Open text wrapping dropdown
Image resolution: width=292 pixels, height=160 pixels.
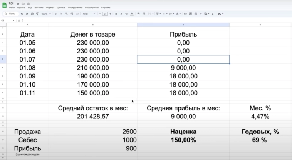(x=171, y=14)
